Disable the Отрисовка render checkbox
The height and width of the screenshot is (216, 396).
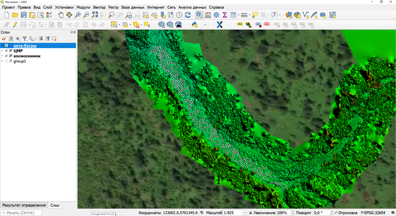336,213
